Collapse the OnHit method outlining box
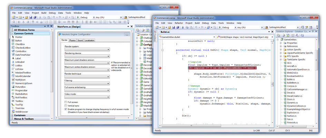Screen dimensions: 326x138 pyautogui.click(x=162, y=50)
